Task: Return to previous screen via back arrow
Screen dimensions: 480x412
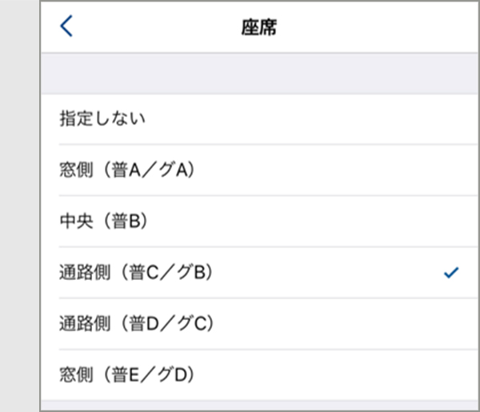Action: coord(66,26)
